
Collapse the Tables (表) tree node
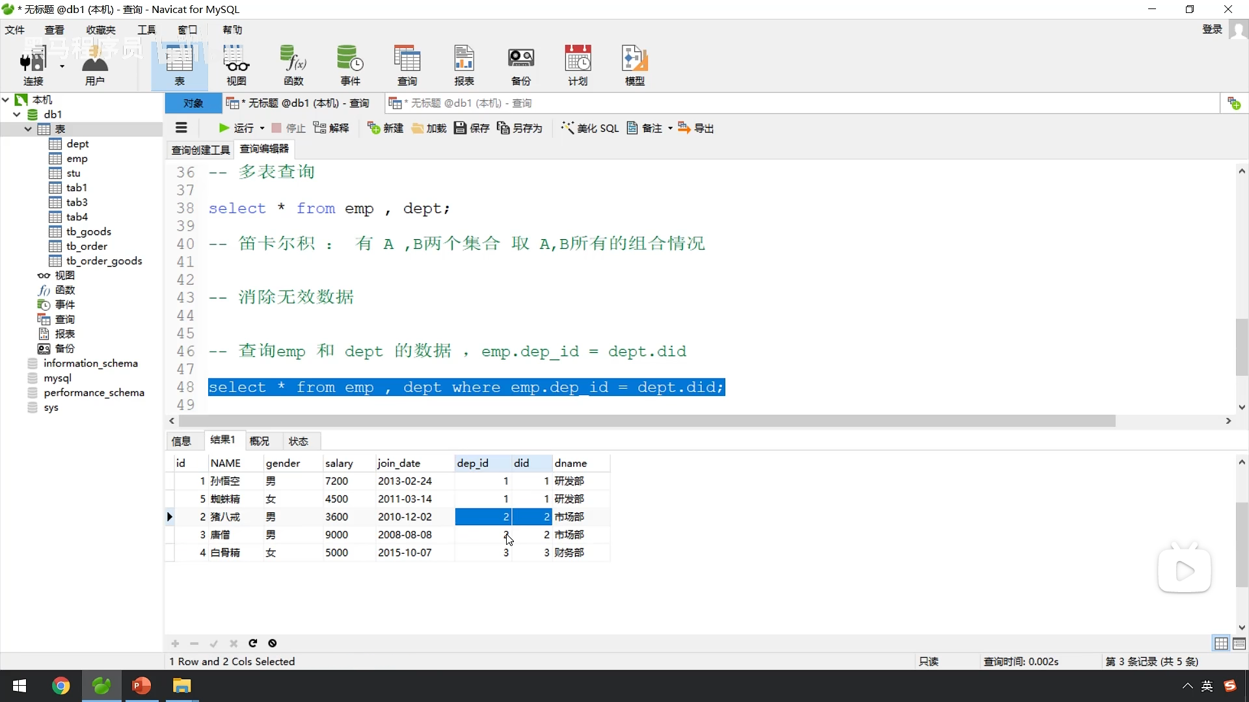[28, 129]
